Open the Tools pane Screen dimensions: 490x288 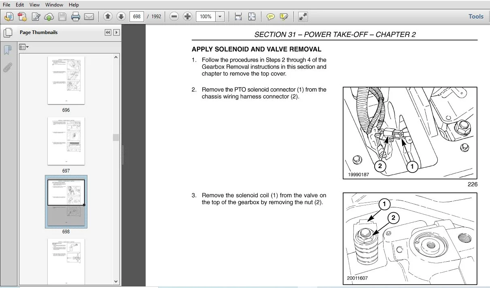[476, 17]
